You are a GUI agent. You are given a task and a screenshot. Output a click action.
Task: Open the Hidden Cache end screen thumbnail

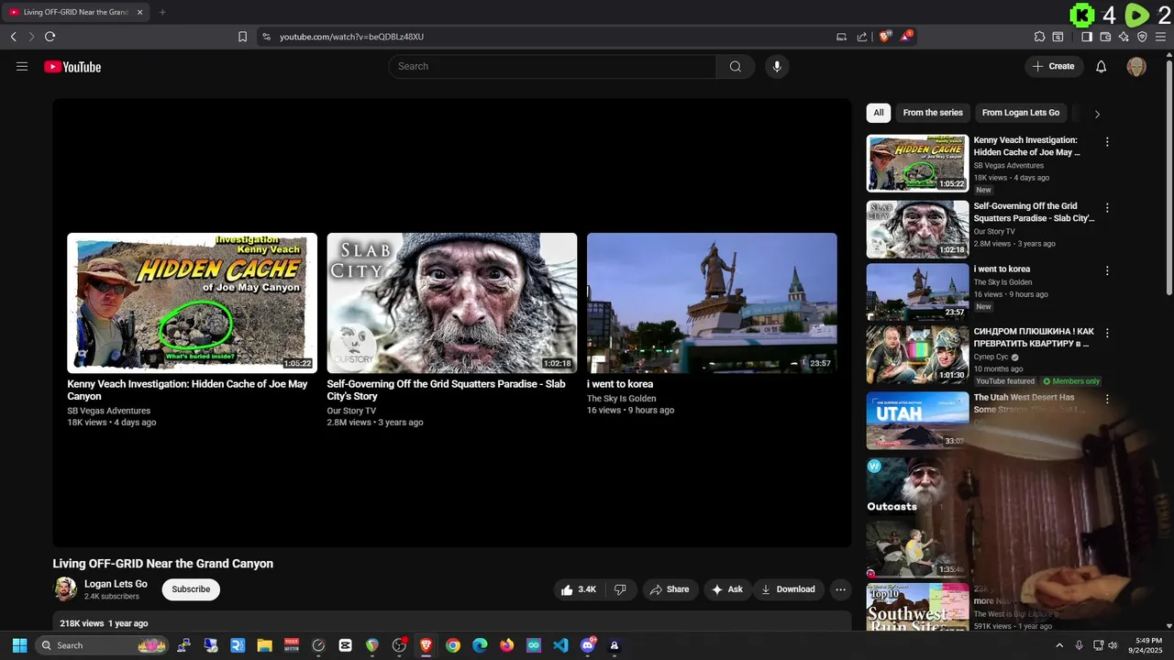coord(192,302)
